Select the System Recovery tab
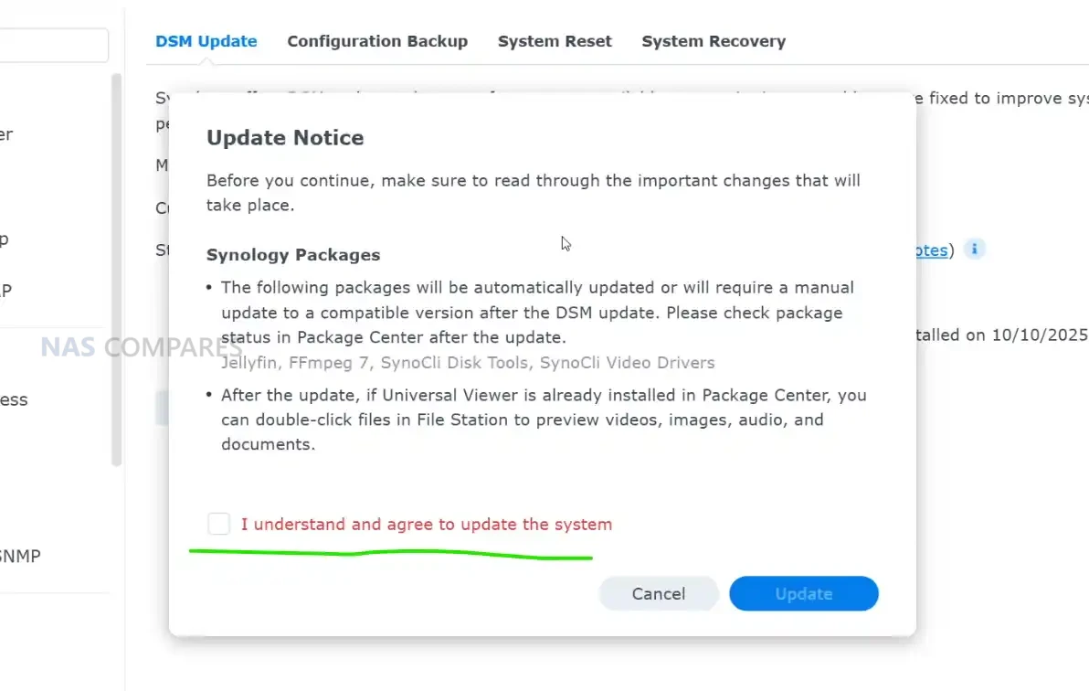The image size is (1089, 691). [714, 41]
